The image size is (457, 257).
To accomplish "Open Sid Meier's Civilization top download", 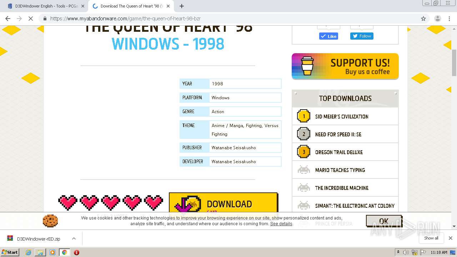I will pyautogui.click(x=342, y=116).
